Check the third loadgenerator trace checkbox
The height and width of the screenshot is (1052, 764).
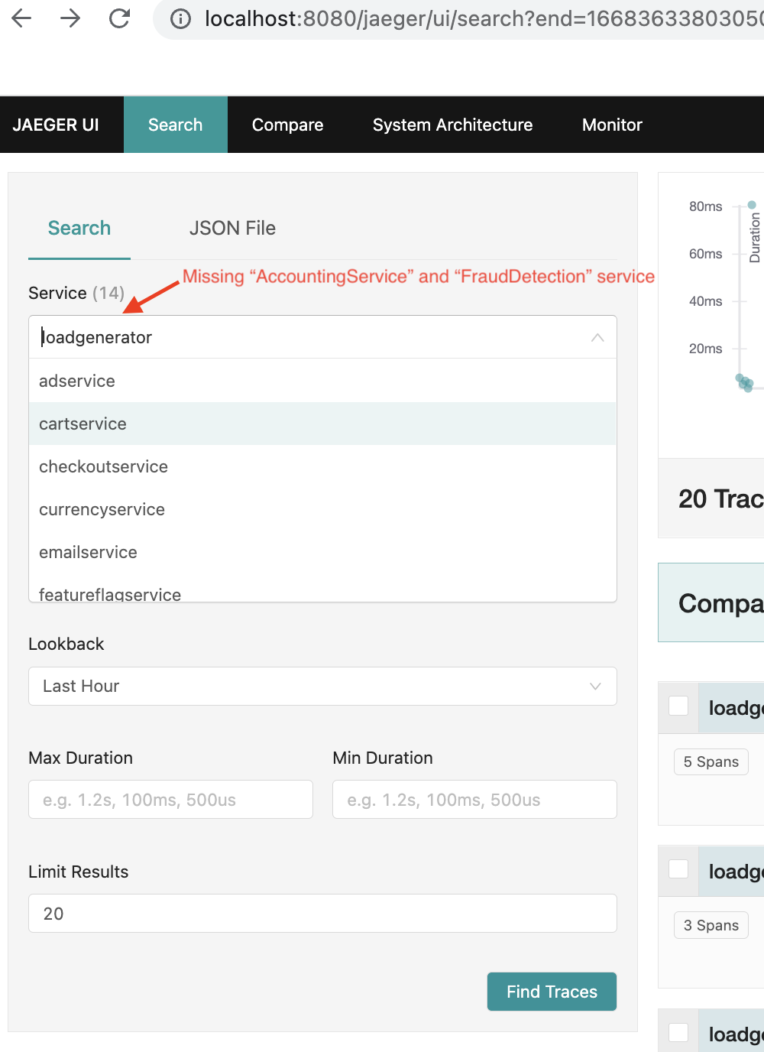(x=678, y=1032)
